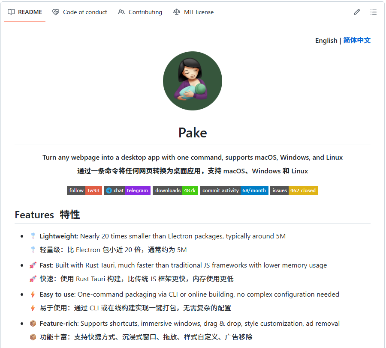Click the Contributing people icon
The height and width of the screenshot is (348, 386).
(121, 12)
